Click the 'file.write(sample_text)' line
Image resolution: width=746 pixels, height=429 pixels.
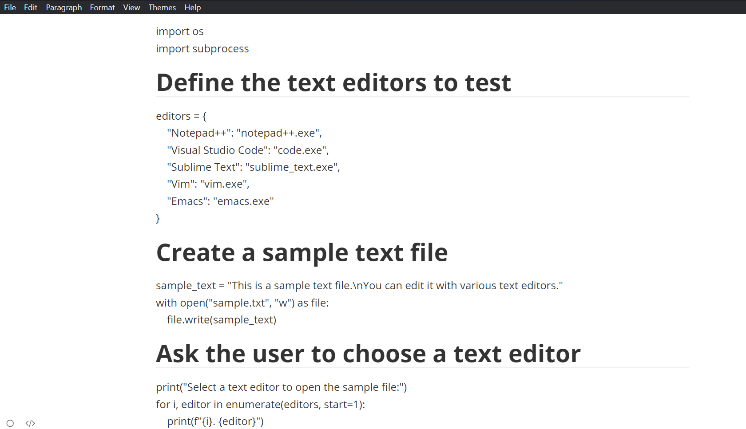click(x=221, y=319)
